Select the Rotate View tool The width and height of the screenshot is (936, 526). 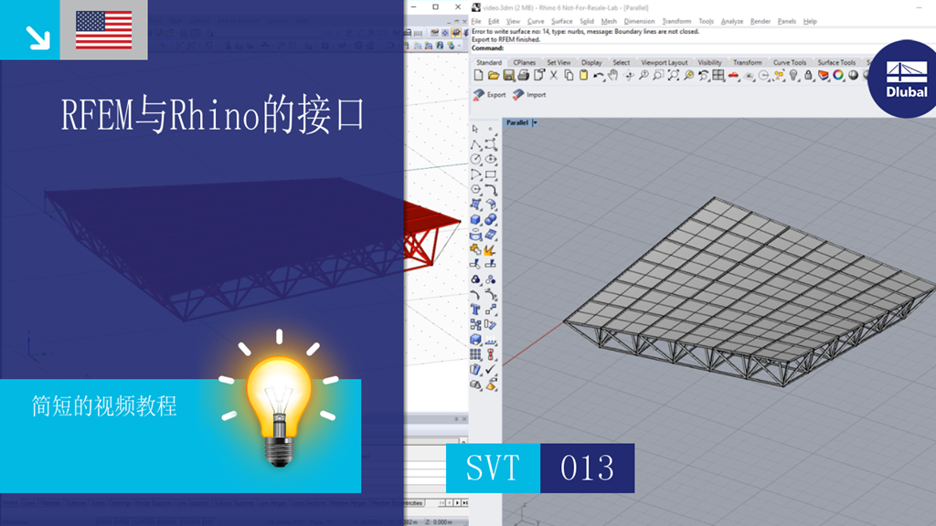[x=629, y=76]
